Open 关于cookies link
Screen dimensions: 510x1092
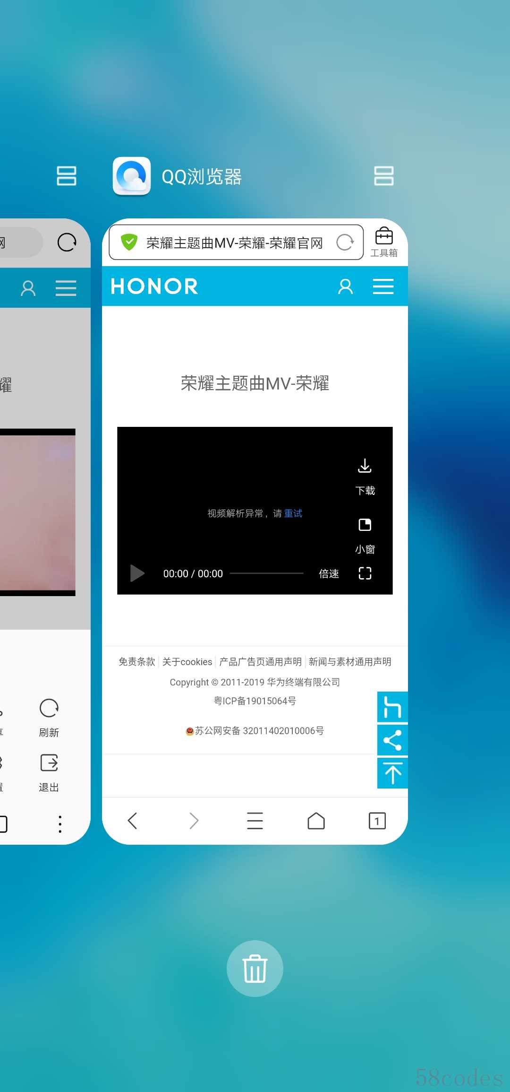[187, 662]
